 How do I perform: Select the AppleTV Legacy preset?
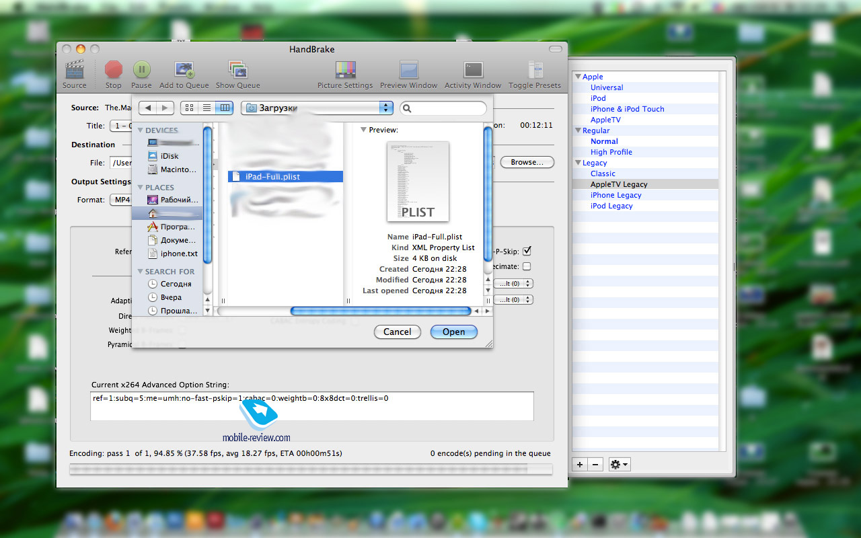tap(619, 184)
